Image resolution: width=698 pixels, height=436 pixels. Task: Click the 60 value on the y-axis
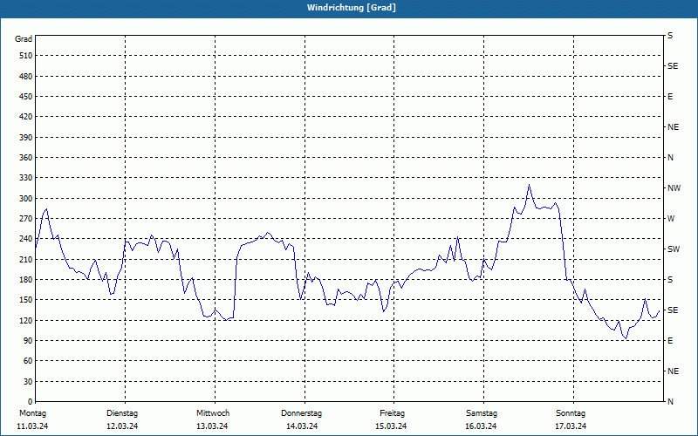tap(28, 361)
